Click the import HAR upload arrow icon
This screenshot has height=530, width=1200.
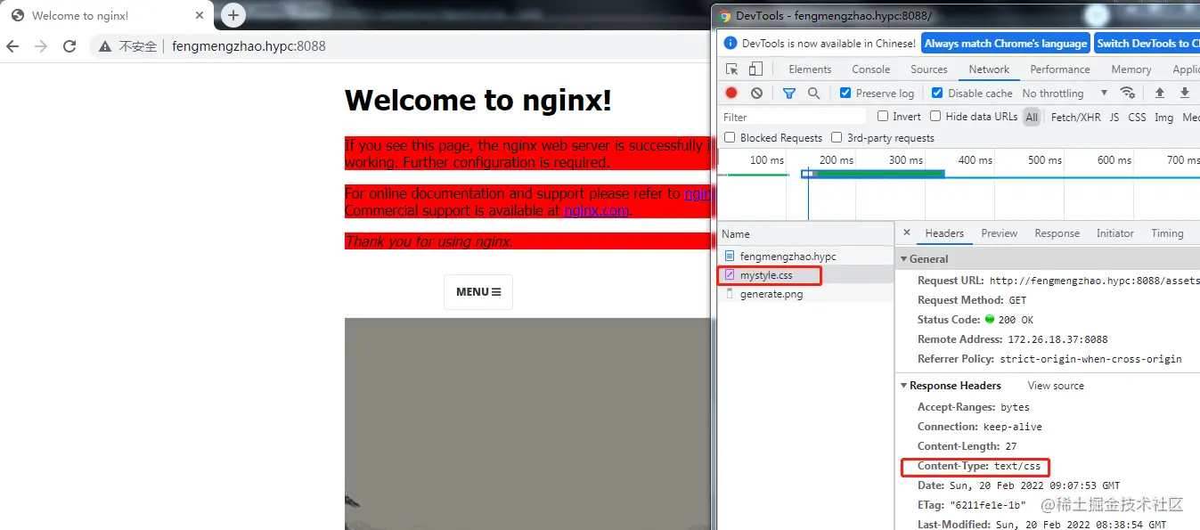pyautogui.click(x=1160, y=93)
